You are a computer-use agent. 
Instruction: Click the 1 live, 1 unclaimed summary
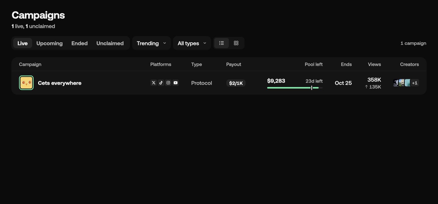pos(33,26)
